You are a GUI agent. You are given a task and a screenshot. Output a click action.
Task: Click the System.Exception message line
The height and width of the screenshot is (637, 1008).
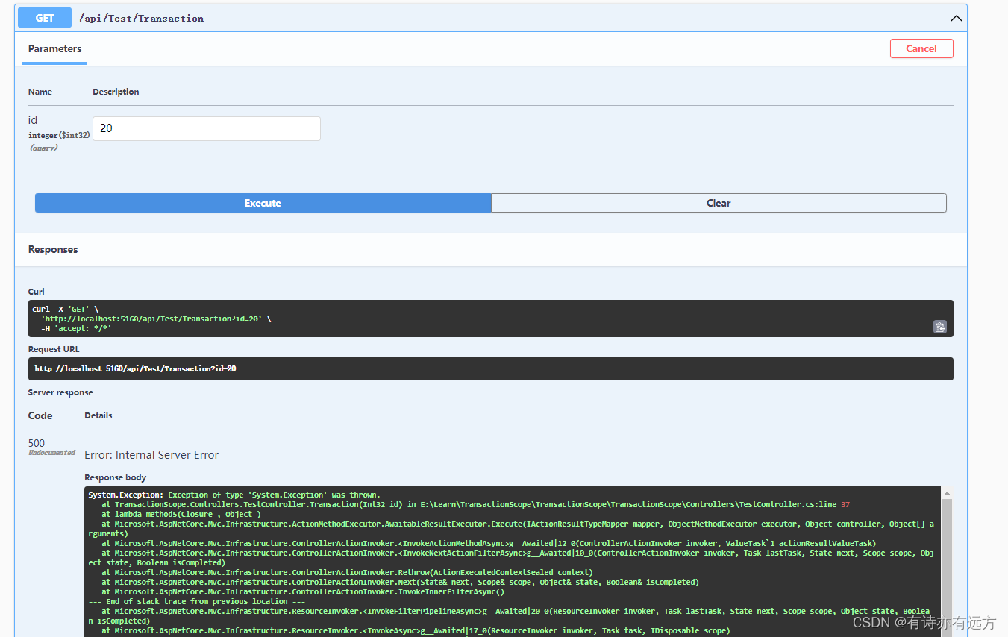tap(234, 495)
